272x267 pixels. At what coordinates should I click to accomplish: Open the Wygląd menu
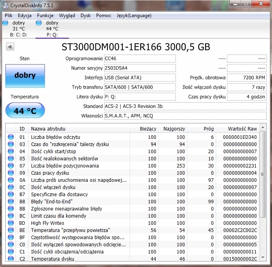pyautogui.click(x=67, y=16)
